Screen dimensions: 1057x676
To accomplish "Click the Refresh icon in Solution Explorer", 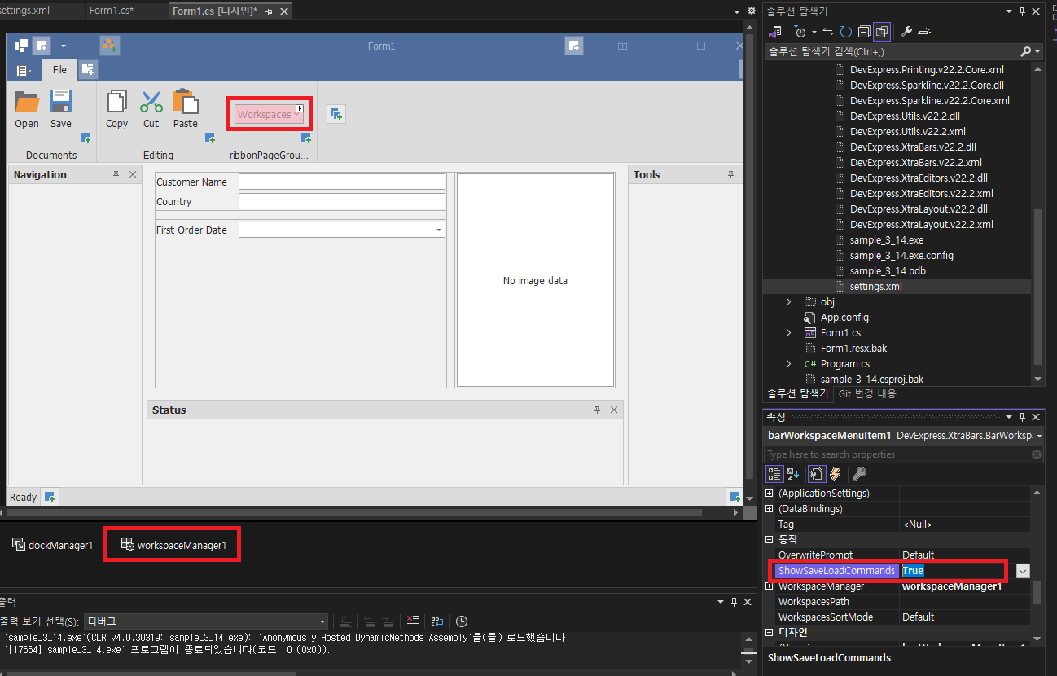I will 846,32.
